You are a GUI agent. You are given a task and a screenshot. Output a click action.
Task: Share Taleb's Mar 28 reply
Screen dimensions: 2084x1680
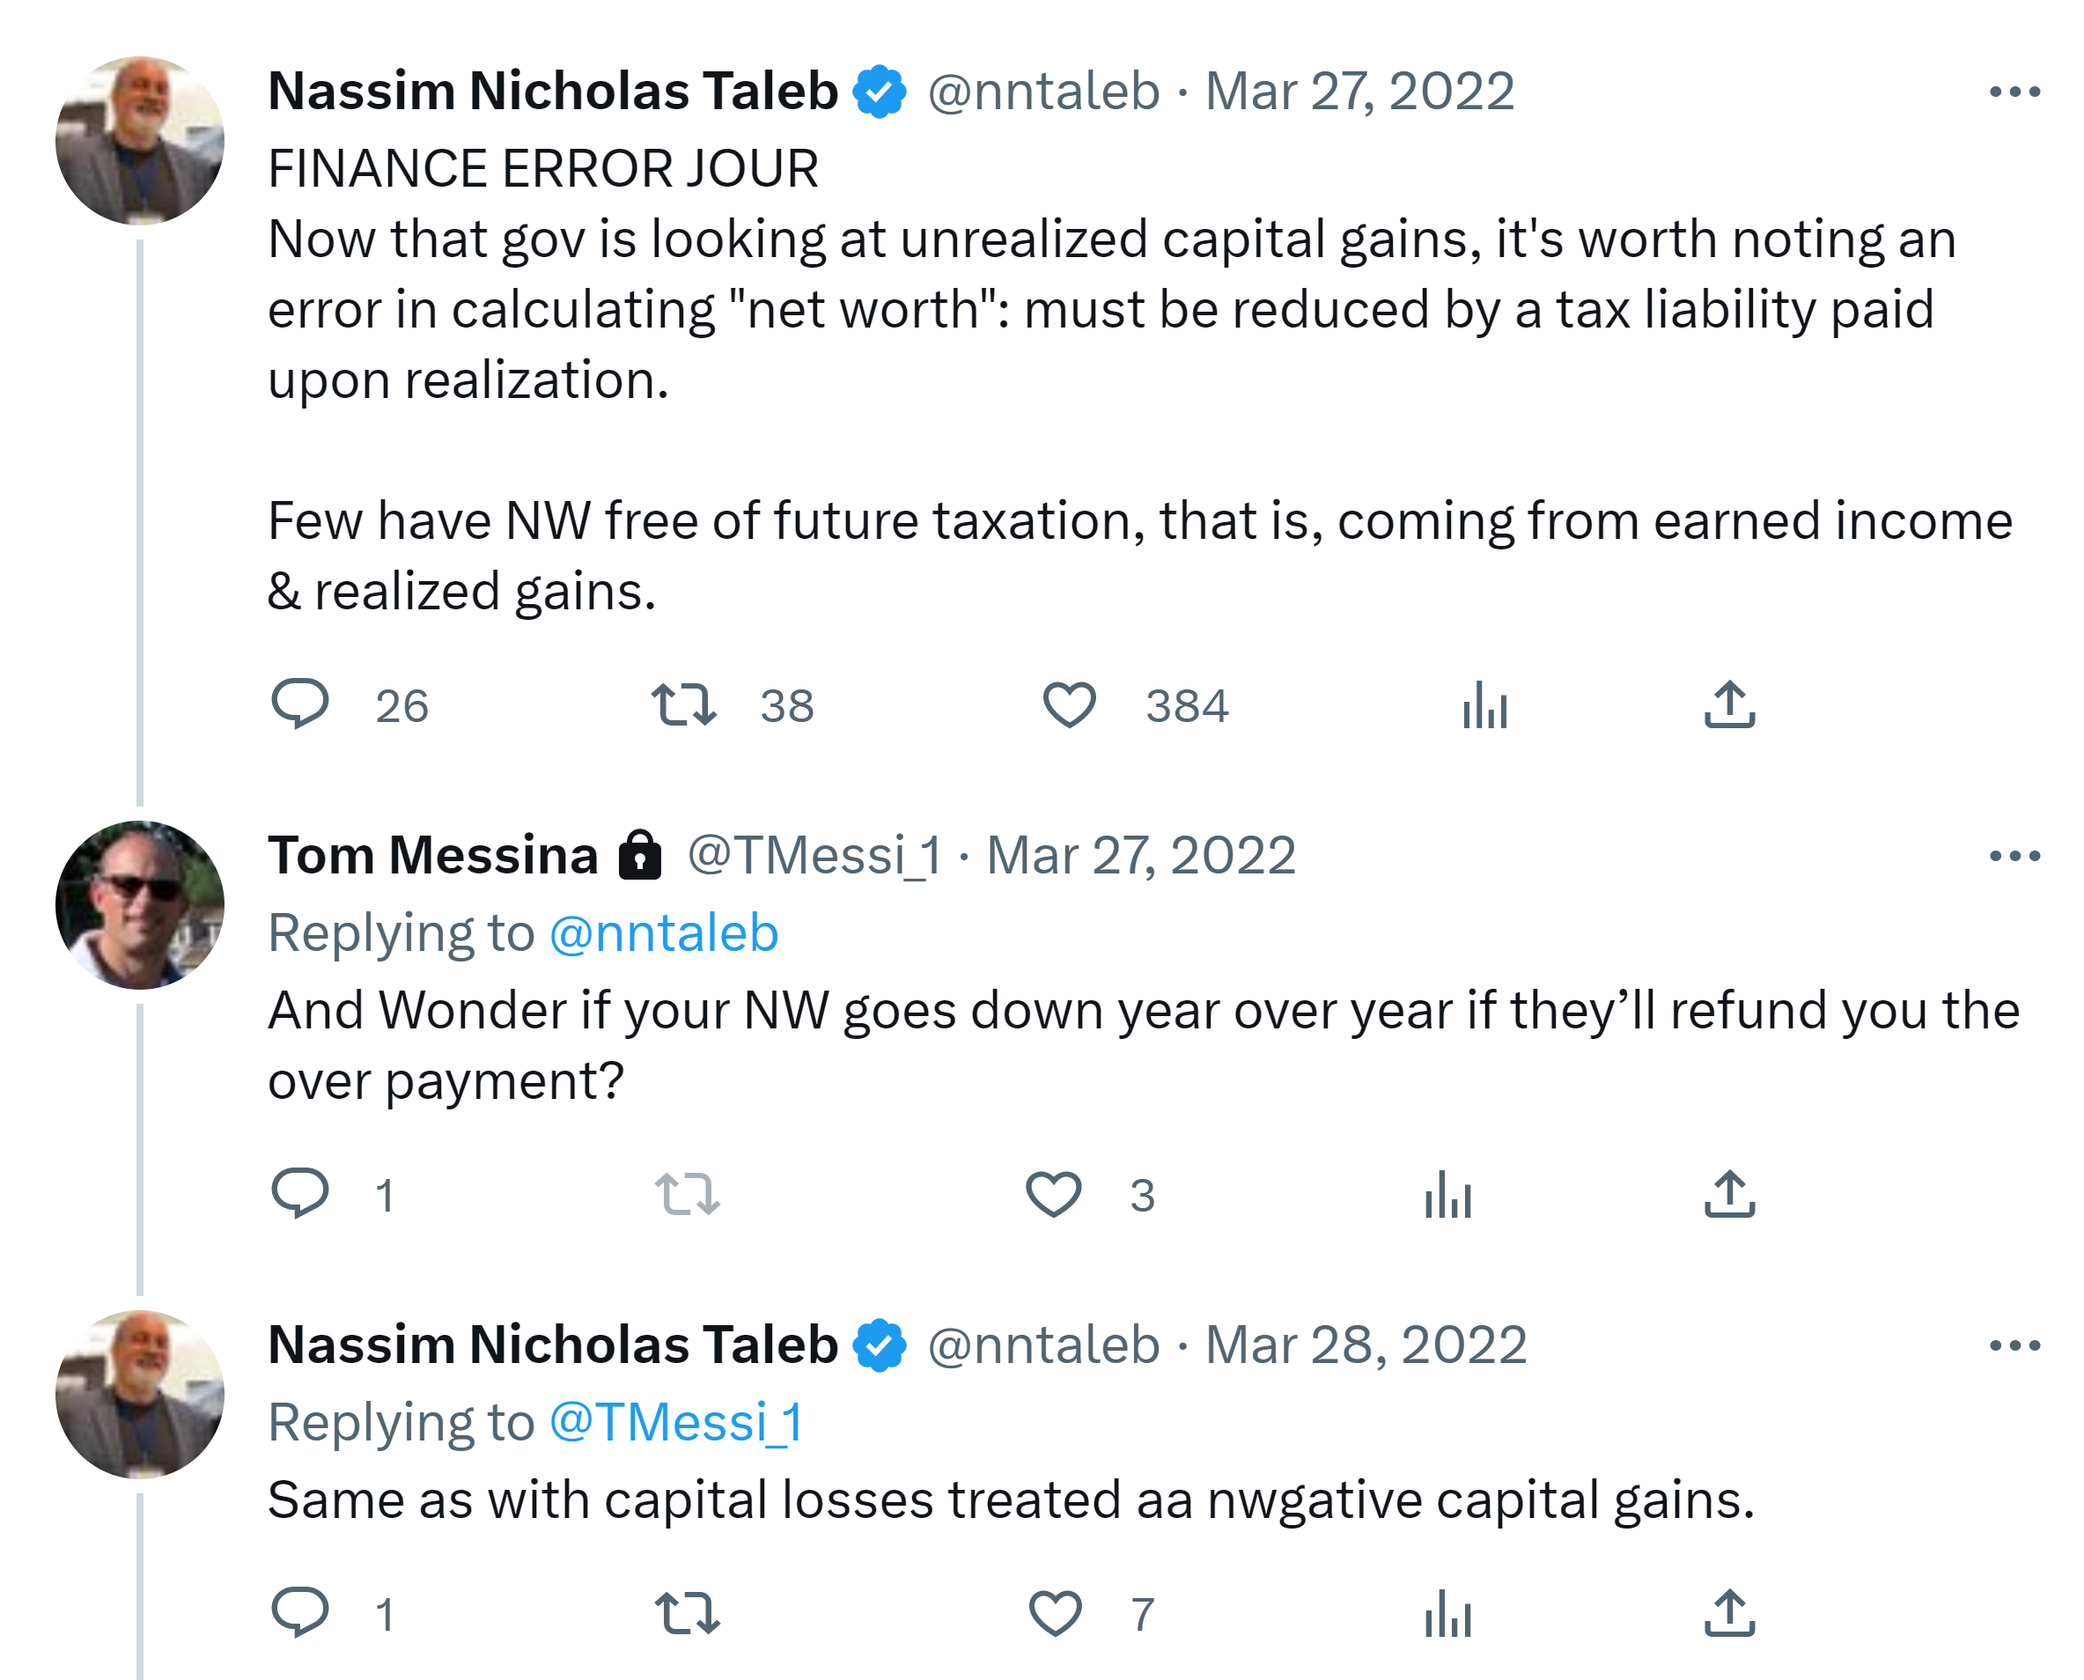click(1729, 1613)
